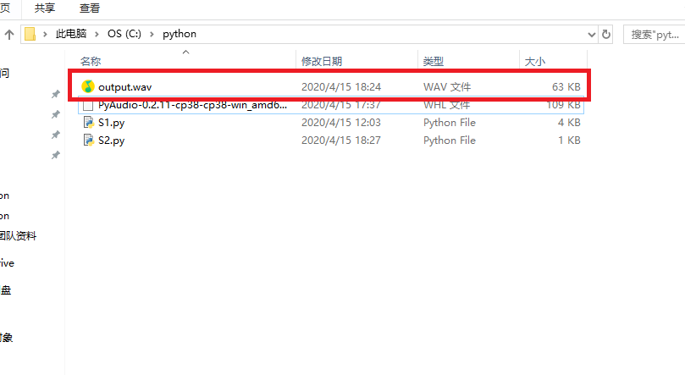
Task: Click the refresh icon beside the address bar
Action: coord(606,35)
